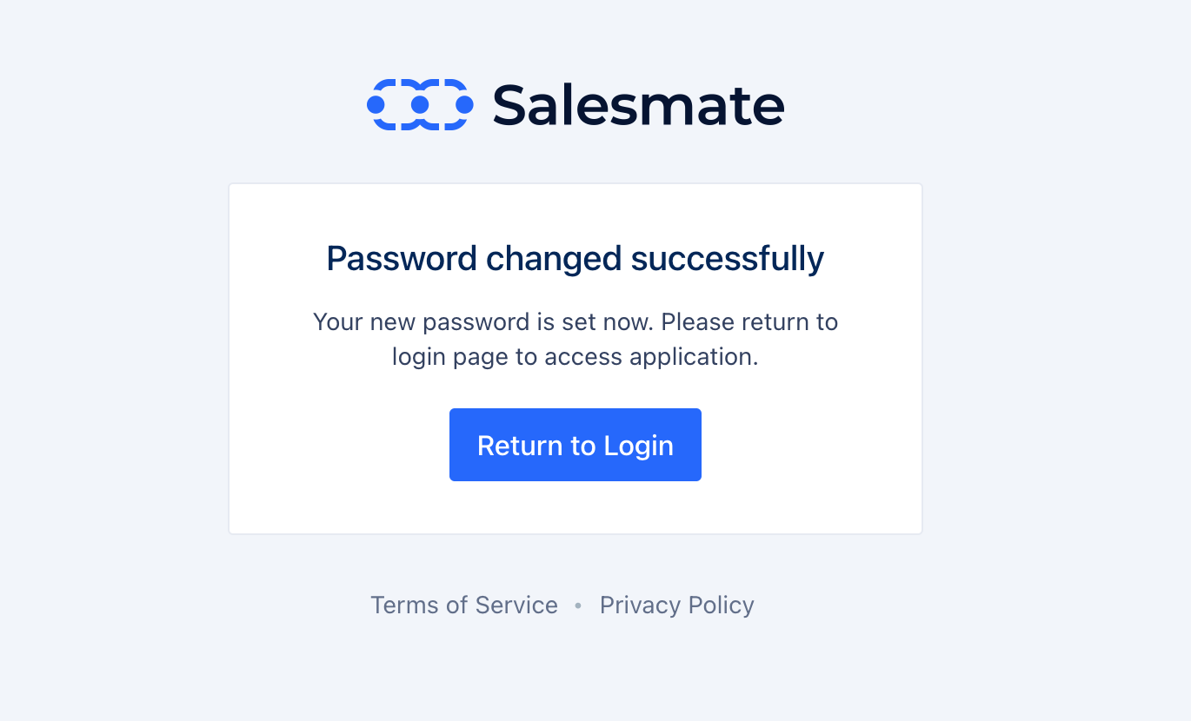
Task: Click the word "Password" in the heading
Action: [x=402, y=259]
